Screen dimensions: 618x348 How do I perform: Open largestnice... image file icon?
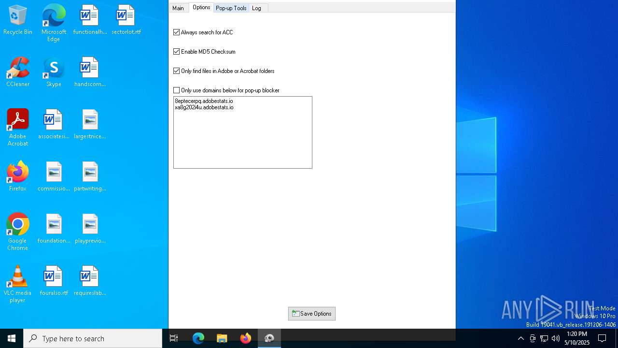(90, 125)
